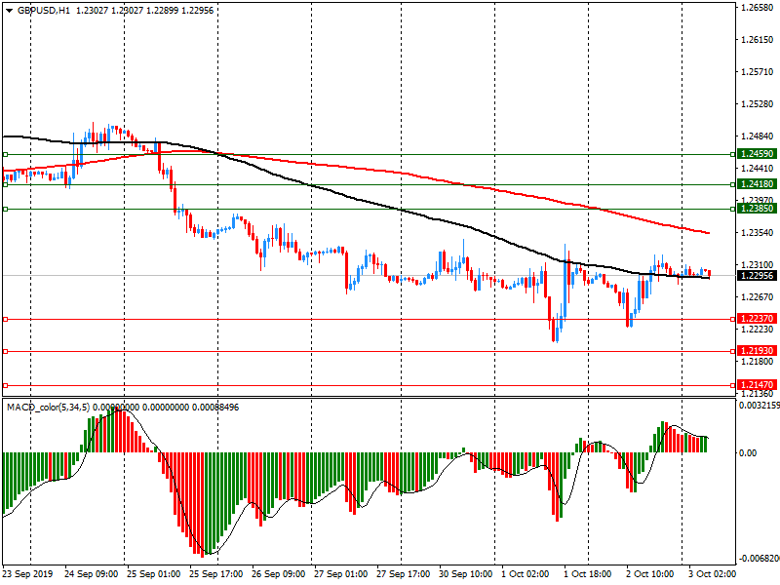Open the dropdown arrow beside GBPUSD,H1
This screenshot has height=585, width=780.
(x=10, y=11)
